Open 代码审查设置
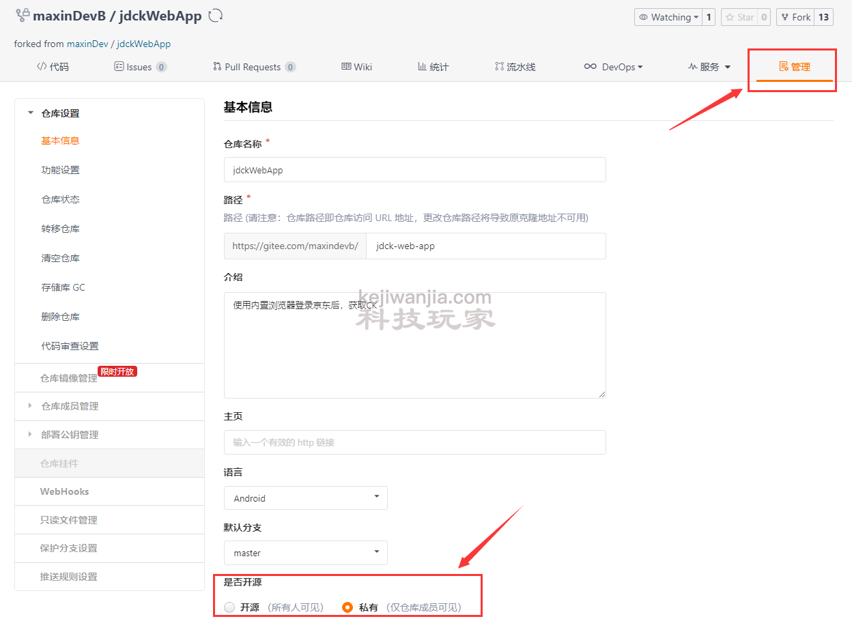 [70, 346]
